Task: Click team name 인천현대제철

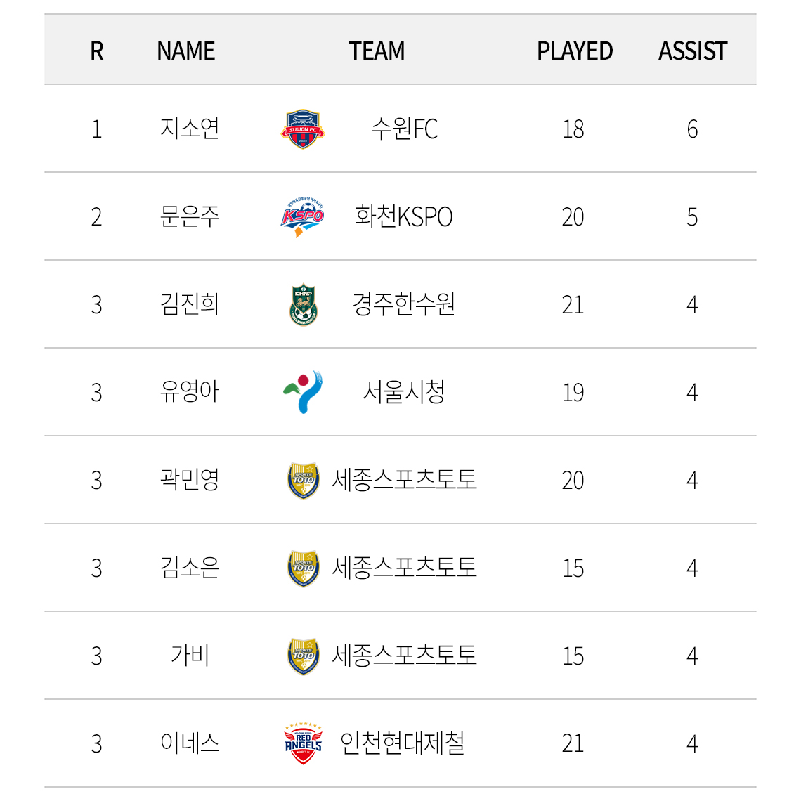Action: coord(402,744)
